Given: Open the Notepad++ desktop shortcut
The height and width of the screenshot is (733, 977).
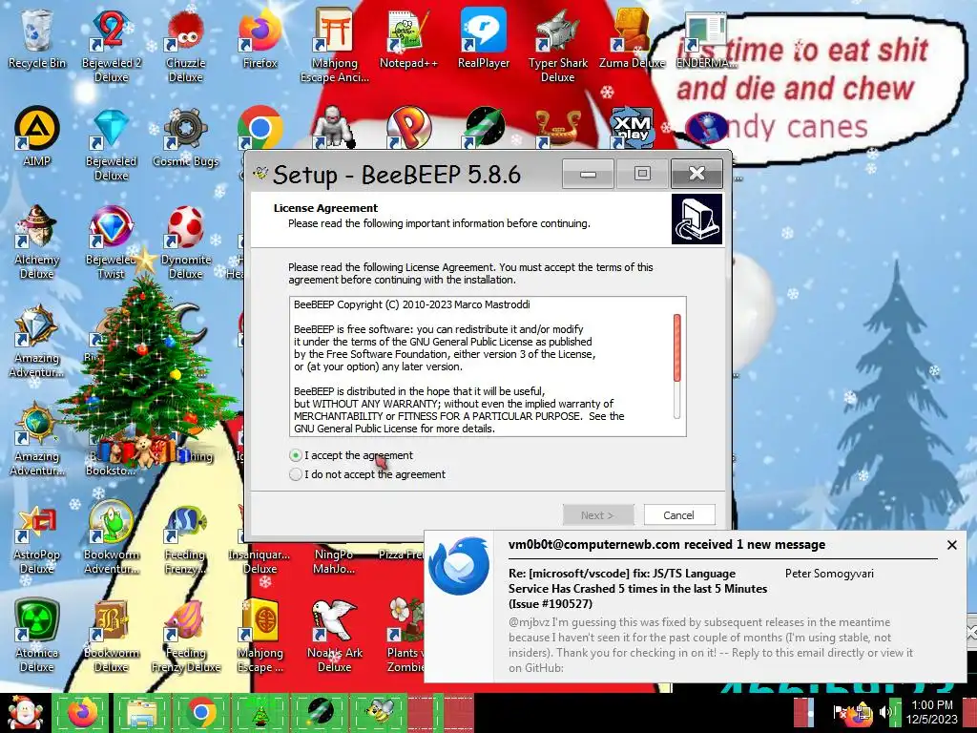Looking at the screenshot, I should coord(408,40).
